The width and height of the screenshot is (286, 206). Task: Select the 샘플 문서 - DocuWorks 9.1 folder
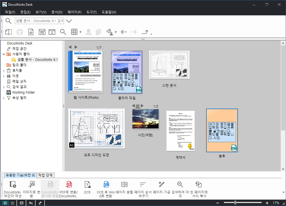pos(37,60)
